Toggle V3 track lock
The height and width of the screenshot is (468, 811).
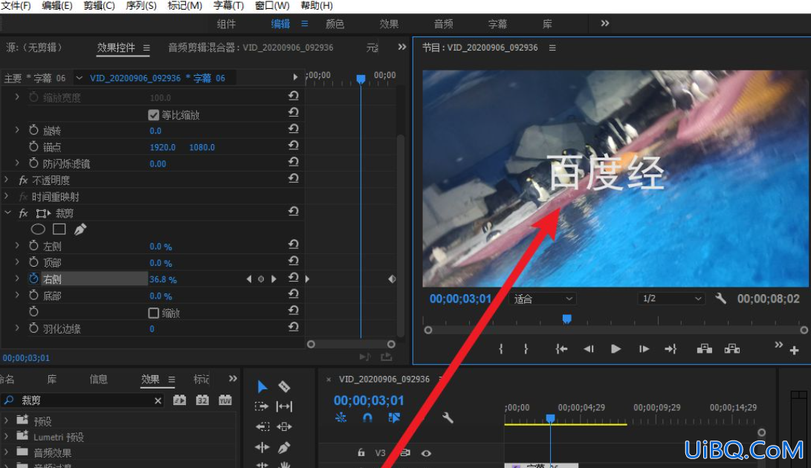point(361,452)
